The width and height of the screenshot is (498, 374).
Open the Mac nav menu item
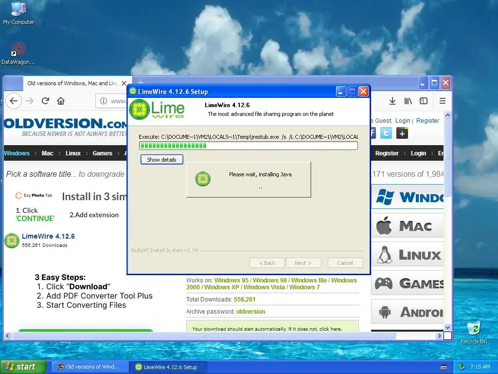click(x=47, y=153)
